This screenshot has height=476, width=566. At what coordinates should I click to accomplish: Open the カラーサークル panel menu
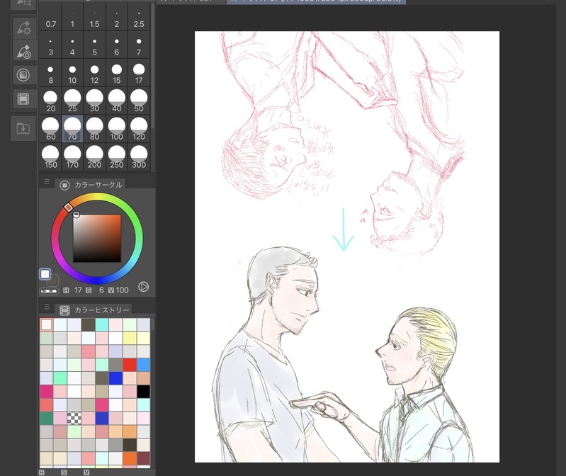[x=47, y=182]
